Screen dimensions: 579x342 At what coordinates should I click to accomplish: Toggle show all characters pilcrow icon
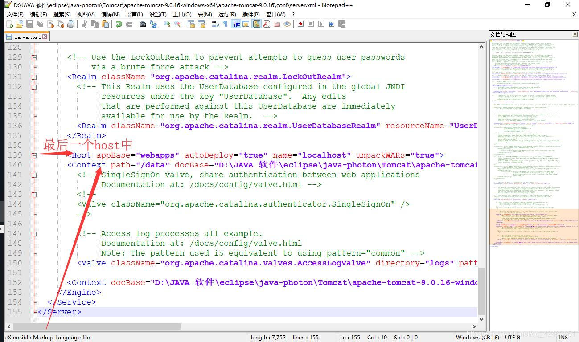click(225, 24)
